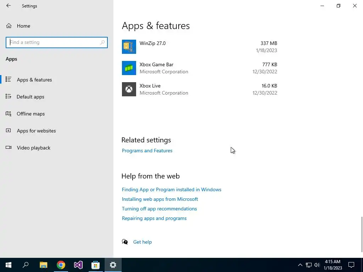
Task: Select the Apps for websites sidebar icon
Action: [9, 130]
